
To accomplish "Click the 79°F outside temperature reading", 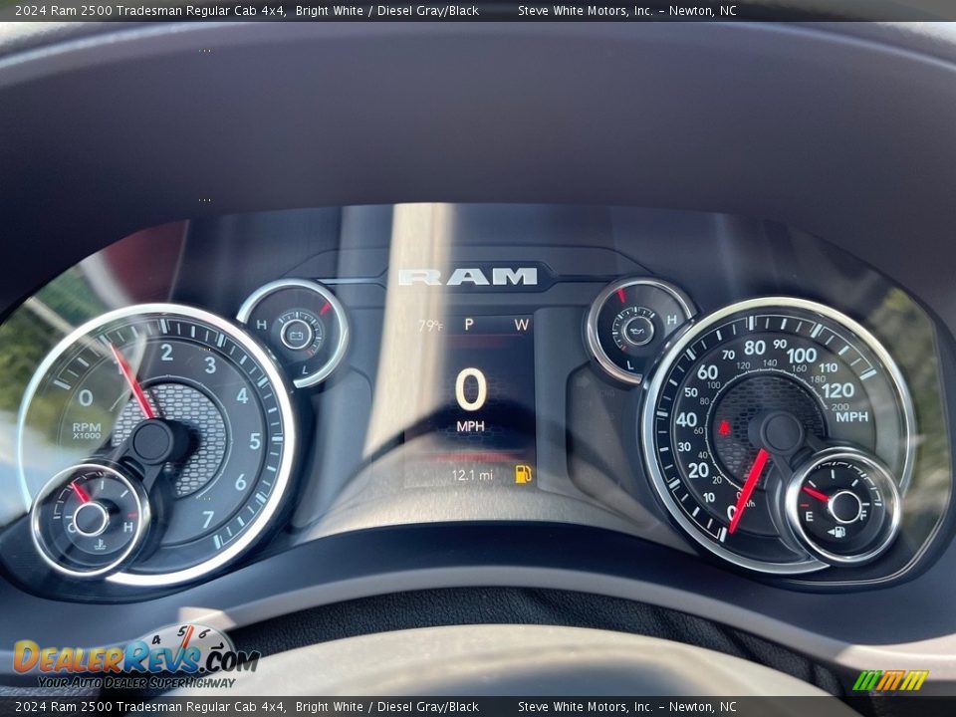I will coord(430,327).
